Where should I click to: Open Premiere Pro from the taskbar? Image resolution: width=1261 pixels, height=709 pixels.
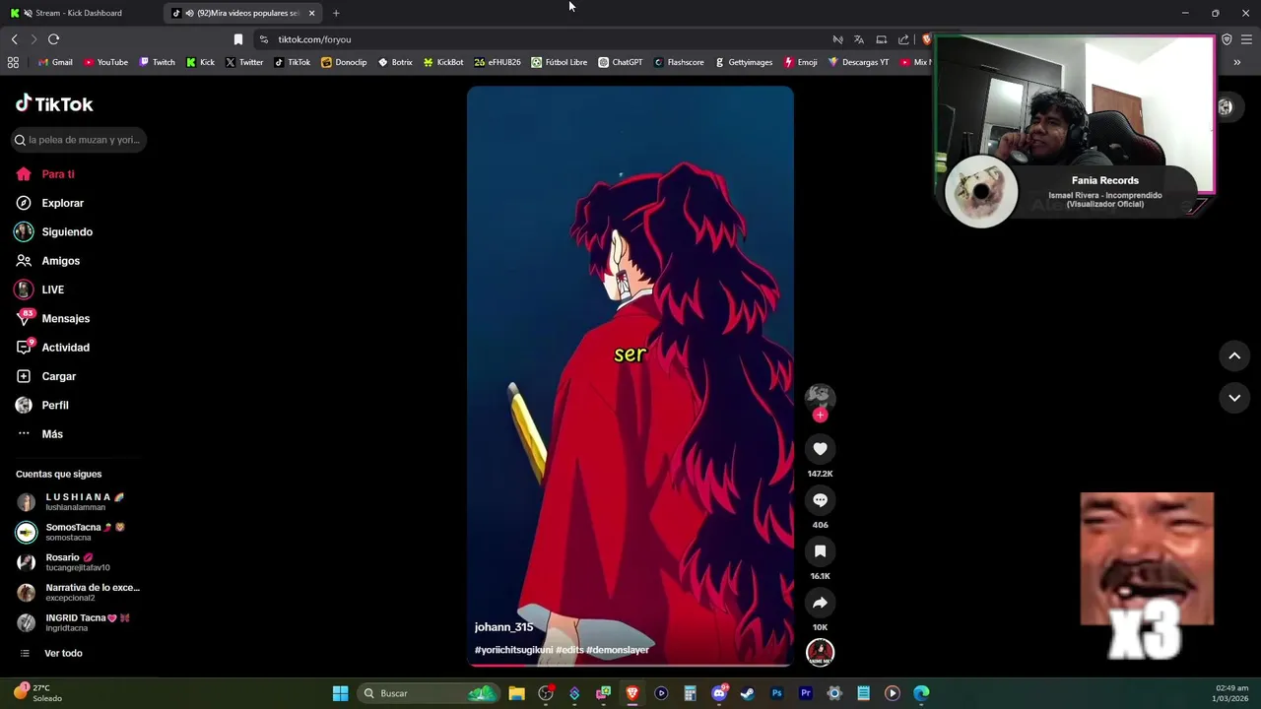806,693
